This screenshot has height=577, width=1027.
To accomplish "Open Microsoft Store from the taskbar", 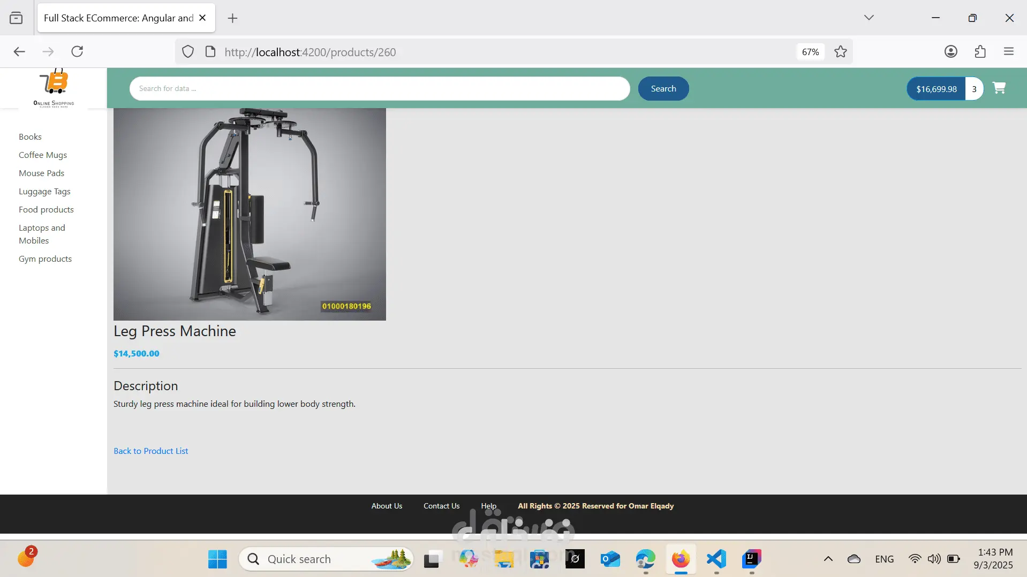I will click(x=539, y=559).
